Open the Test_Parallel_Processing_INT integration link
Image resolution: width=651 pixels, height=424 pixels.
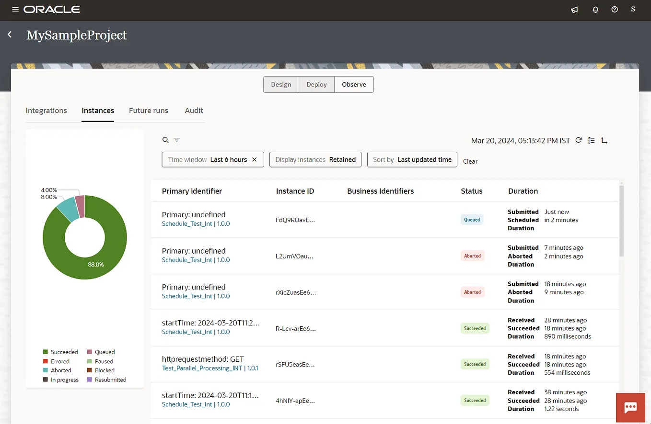coord(200,368)
